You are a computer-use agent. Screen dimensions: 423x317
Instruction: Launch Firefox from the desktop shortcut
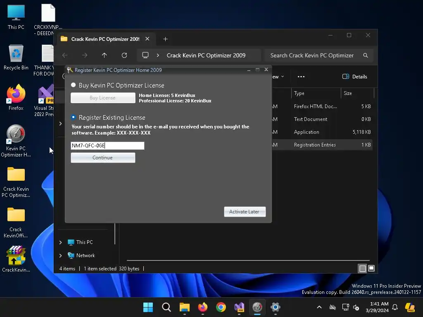click(x=16, y=97)
